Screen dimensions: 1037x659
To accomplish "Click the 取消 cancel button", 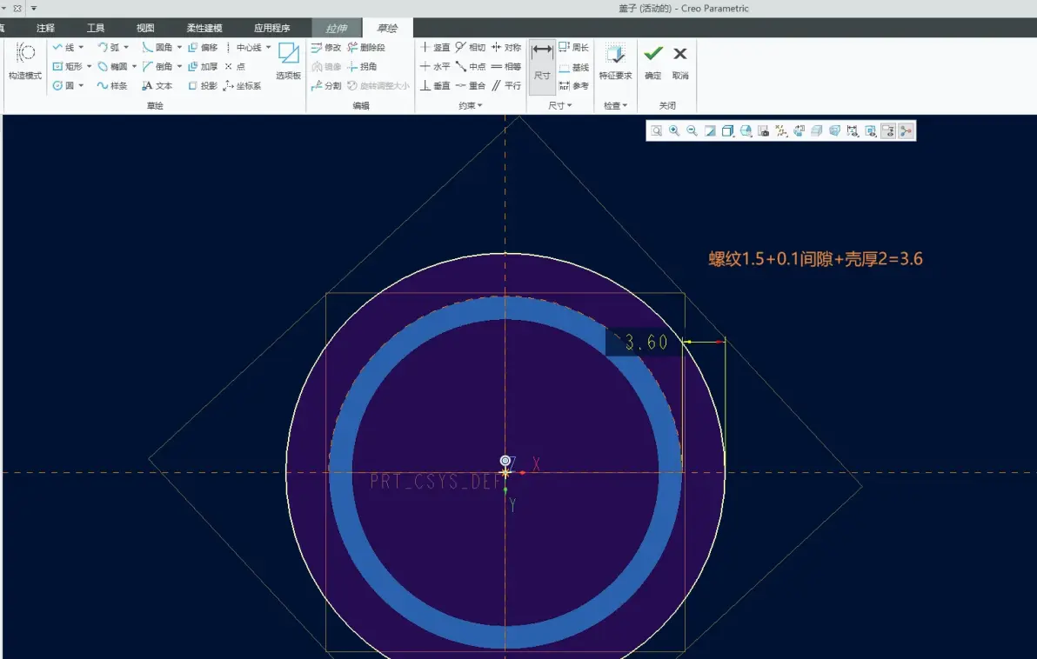I will tap(679, 61).
